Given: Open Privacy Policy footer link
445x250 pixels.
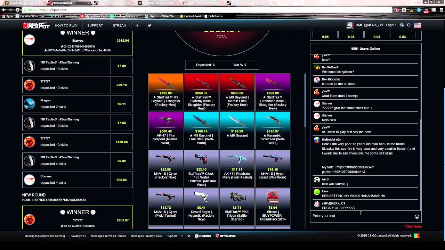Looking at the screenshot, I should (146, 236).
